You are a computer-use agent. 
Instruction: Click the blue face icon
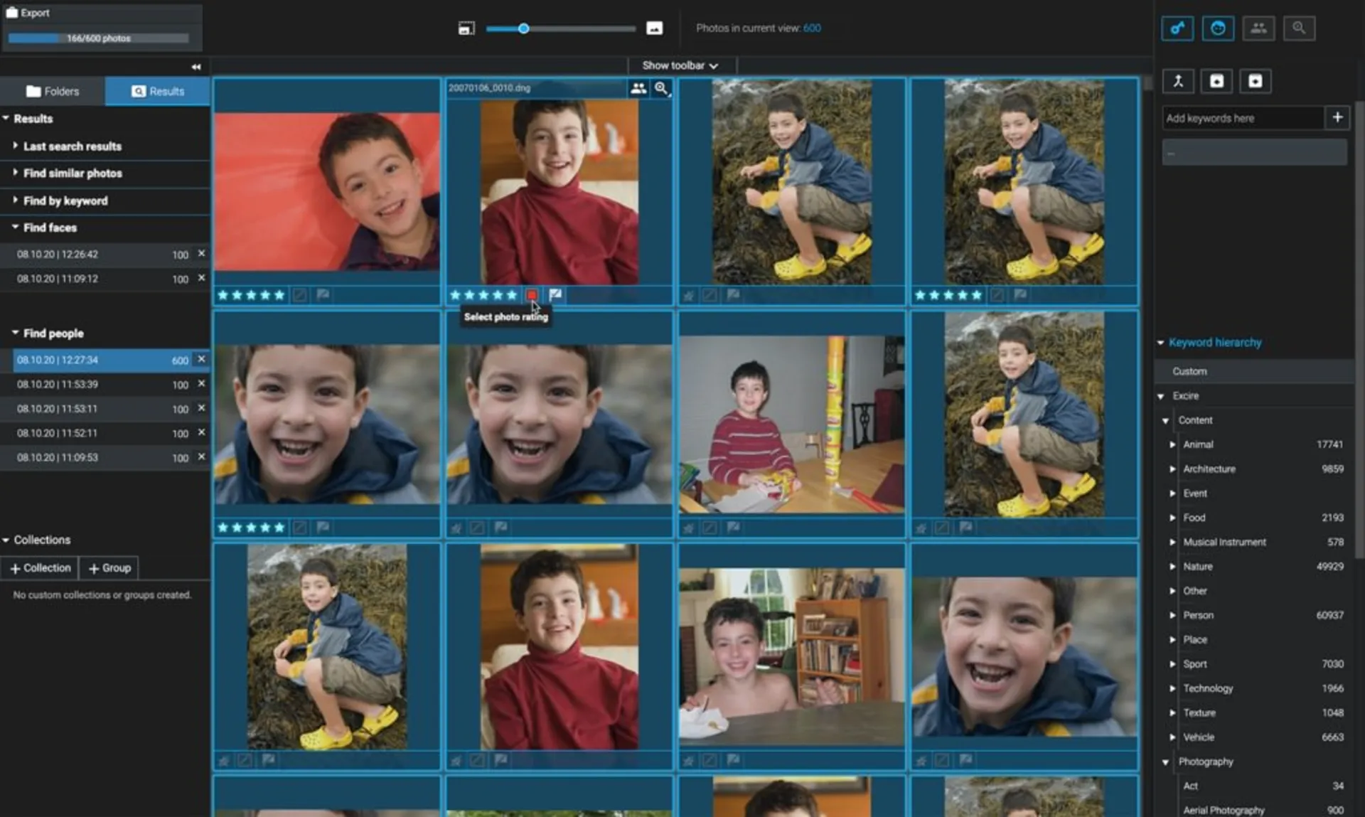point(1218,28)
